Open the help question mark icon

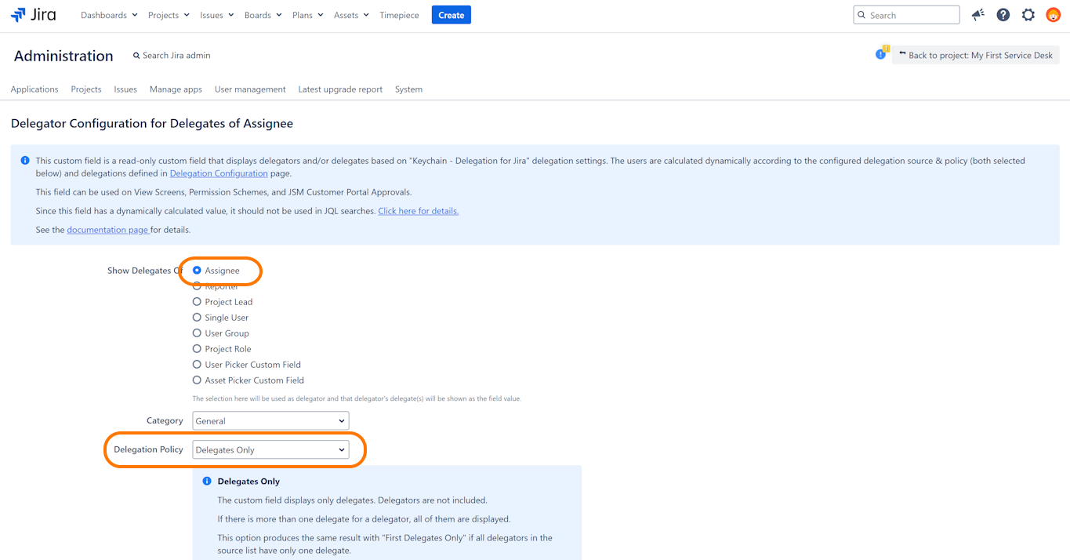(x=1003, y=15)
